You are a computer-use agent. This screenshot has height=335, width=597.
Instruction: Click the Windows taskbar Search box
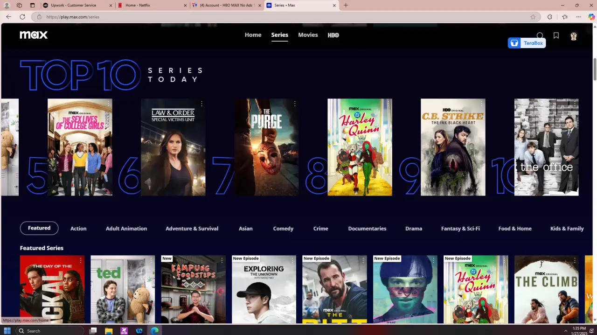click(x=50, y=330)
